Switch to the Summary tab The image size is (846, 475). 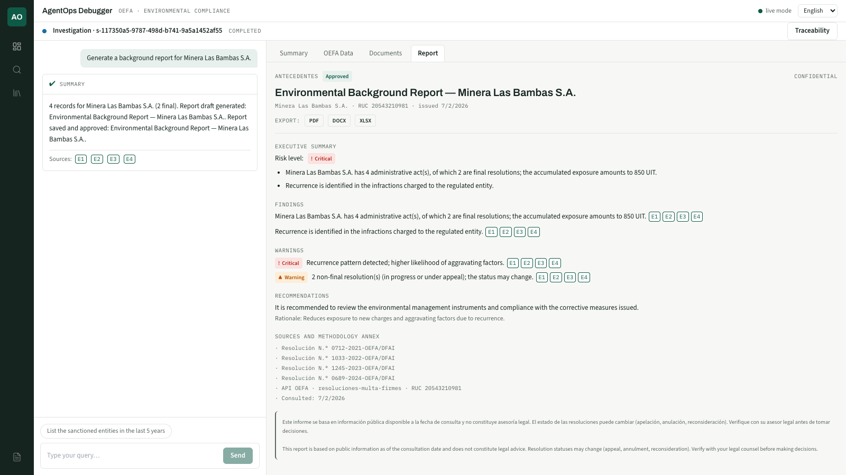tap(293, 53)
